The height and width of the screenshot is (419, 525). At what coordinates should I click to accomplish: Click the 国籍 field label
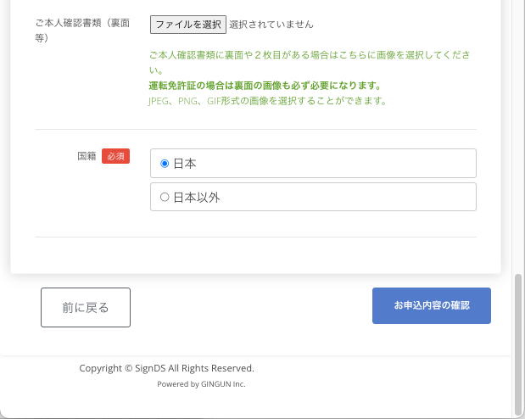87,156
